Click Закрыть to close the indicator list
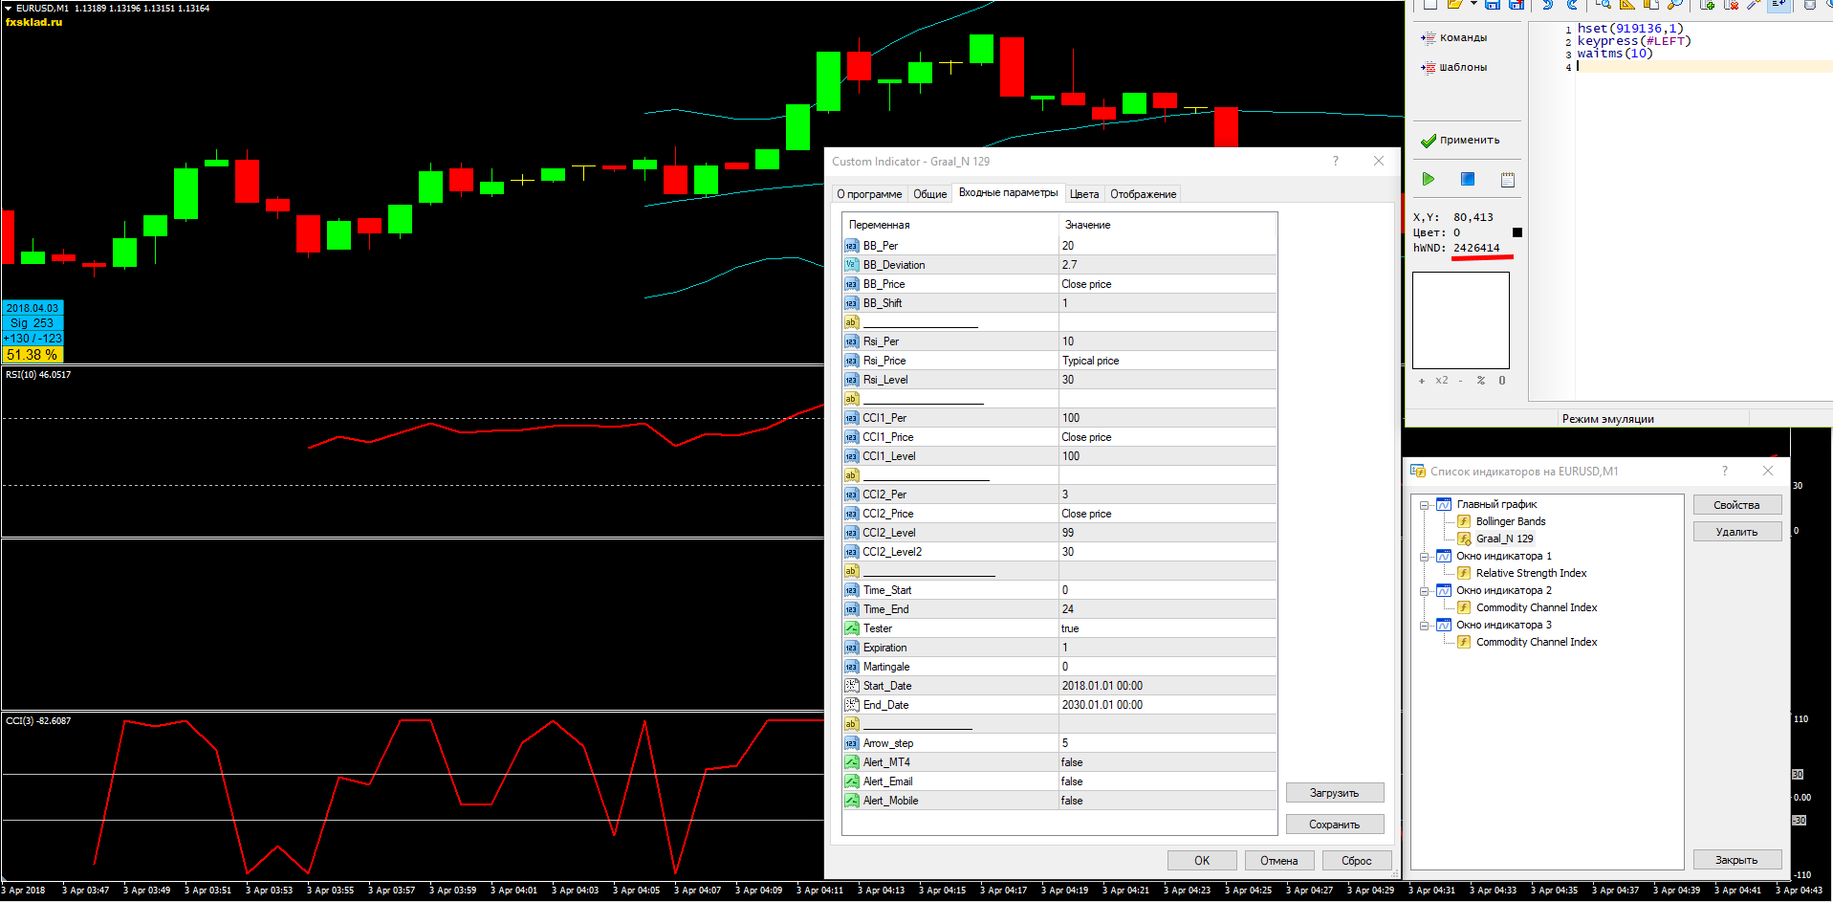The height and width of the screenshot is (902, 1833). coord(1736,860)
